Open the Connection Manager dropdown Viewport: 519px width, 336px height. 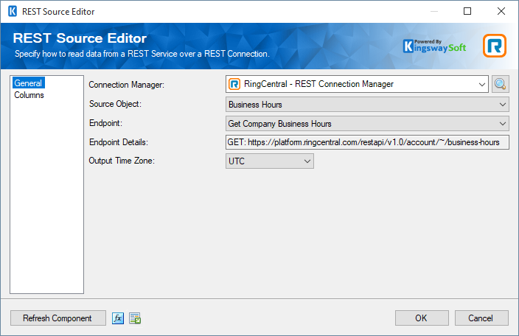click(x=357, y=84)
